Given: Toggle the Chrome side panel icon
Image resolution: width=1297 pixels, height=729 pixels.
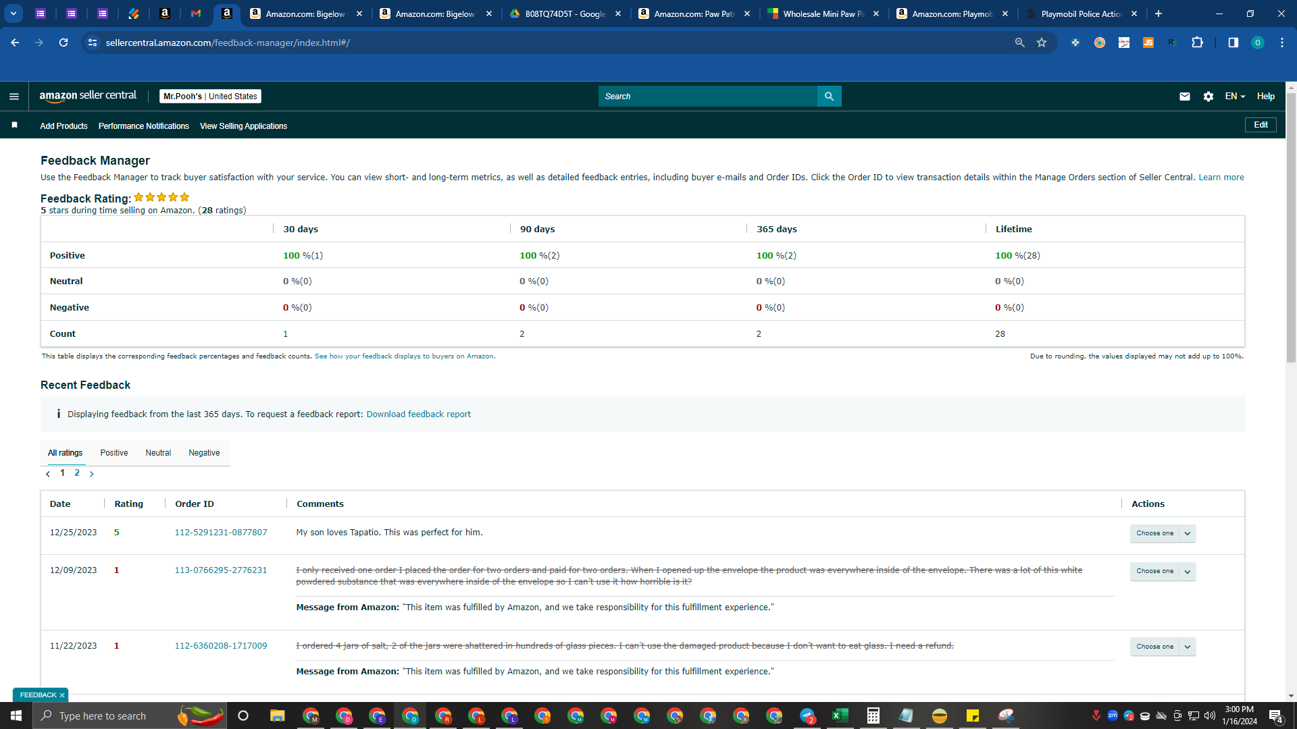Looking at the screenshot, I should coord(1234,43).
